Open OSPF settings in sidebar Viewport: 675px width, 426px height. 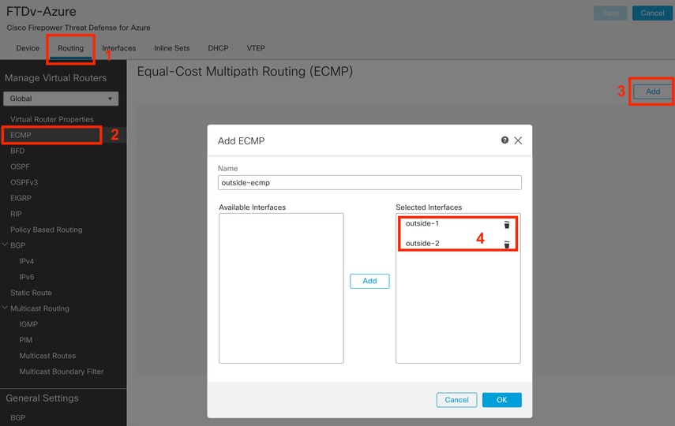click(x=20, y=166)
